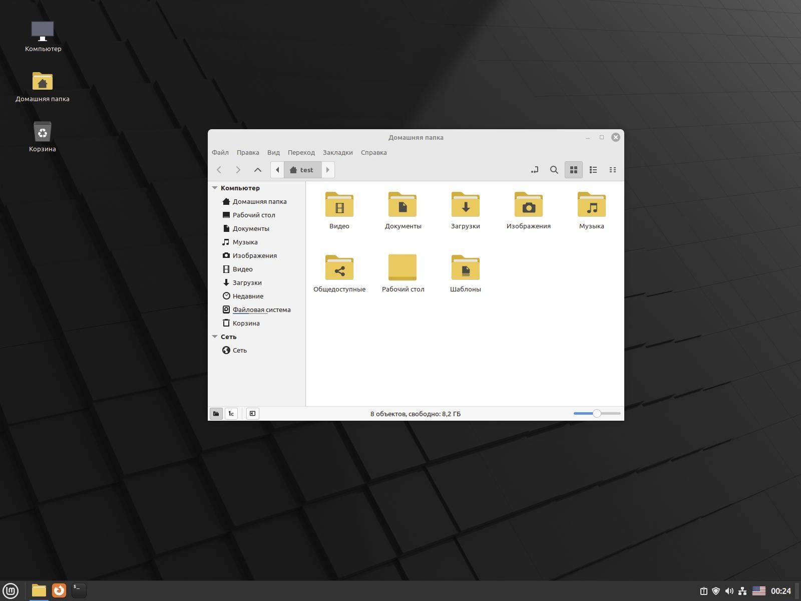Click the path bar left scroll arrow
This screenshot has height=601, width=801.
277,170
